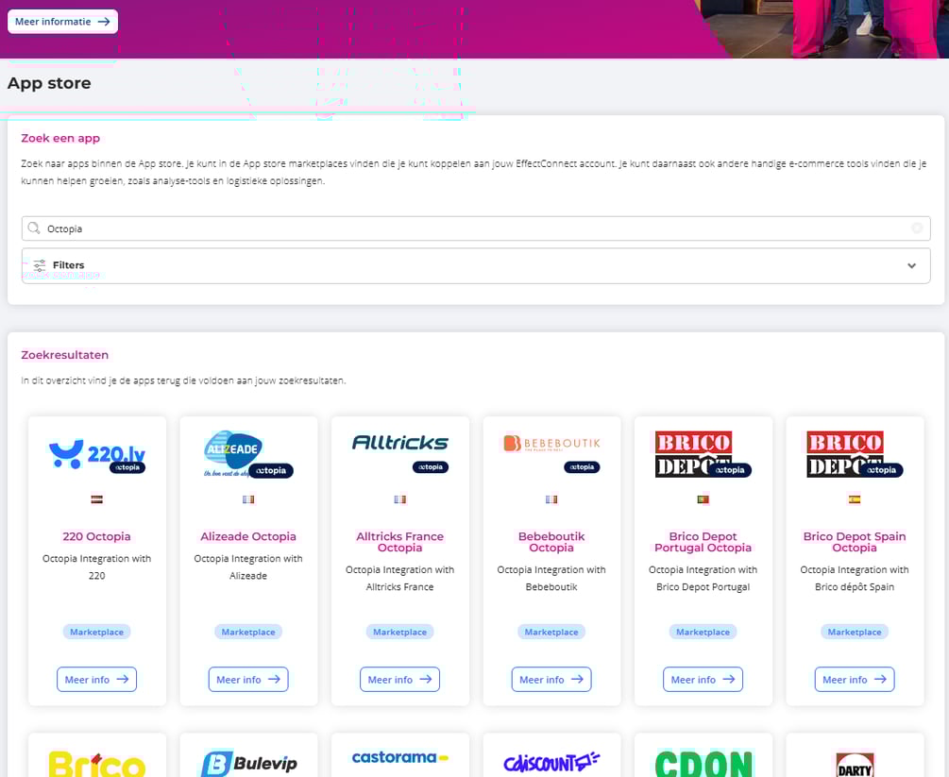
Task: Click the Octopia search input field
Action: pos(472,228)
